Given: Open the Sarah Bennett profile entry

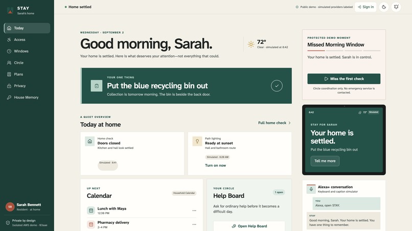Looking at the screenshot, I should [x=27, y=207].
